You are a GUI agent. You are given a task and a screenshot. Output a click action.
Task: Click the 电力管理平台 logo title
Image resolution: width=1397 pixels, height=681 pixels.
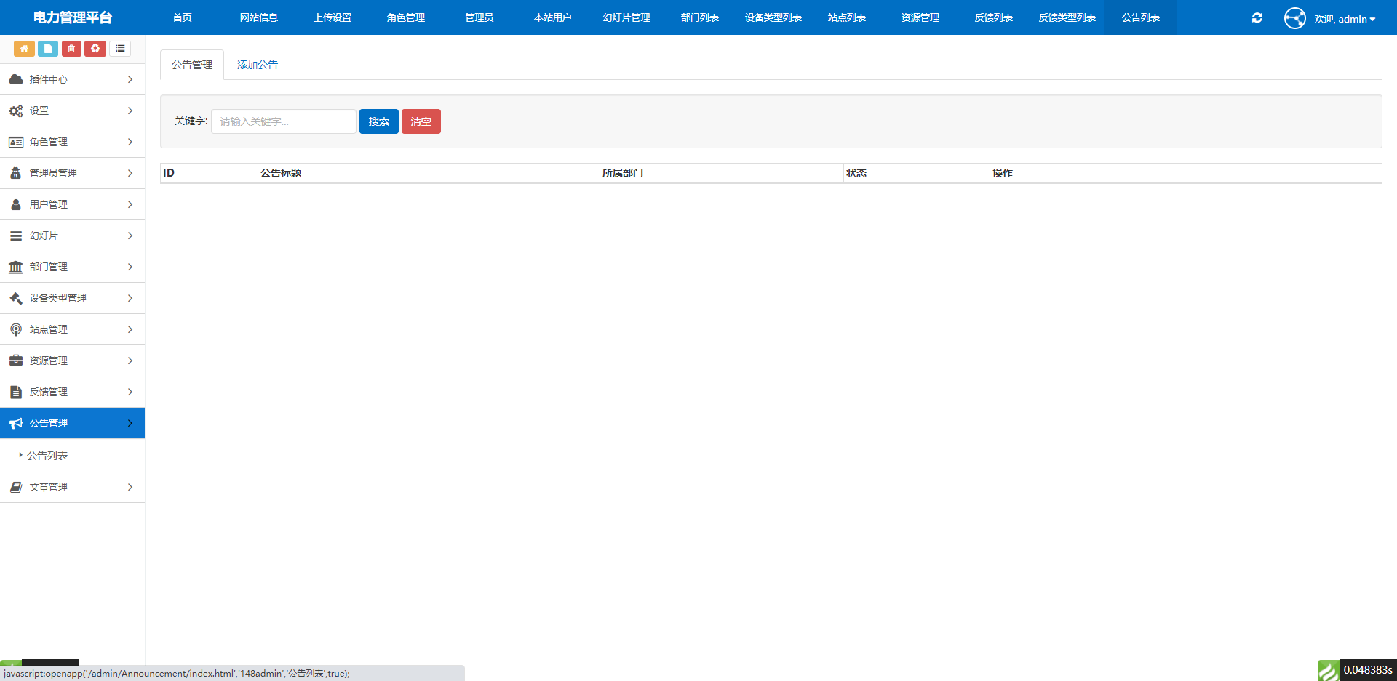pos(73,17)
